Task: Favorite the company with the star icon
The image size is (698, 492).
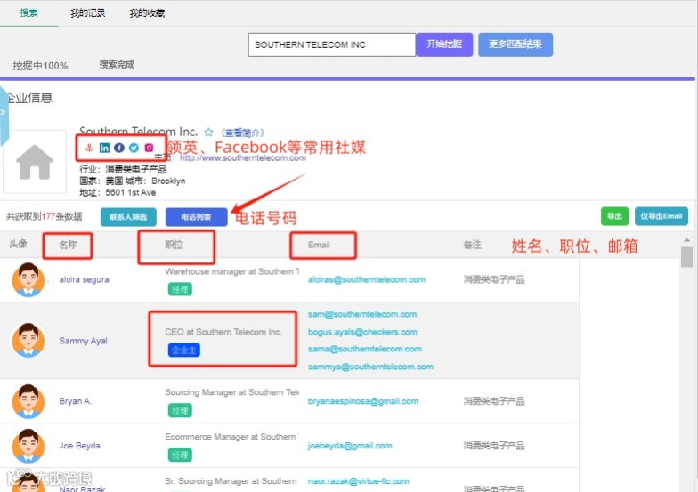Action: click(x=208, y=132)
